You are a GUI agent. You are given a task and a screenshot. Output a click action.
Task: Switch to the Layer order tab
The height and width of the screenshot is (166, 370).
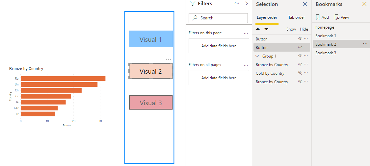[x=267, y=17]
